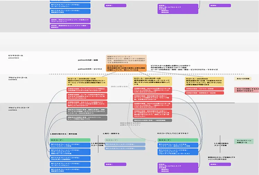Select the プロジェクトスコープ section label
This screenshot has height=175, width=259.
pyautogui.click(x=18, y=108)
